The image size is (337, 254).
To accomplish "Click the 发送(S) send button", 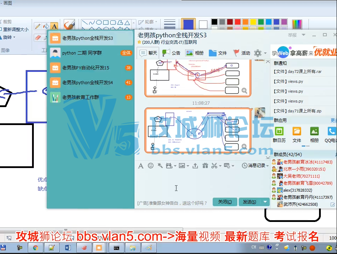I will [x=250, y=202].
